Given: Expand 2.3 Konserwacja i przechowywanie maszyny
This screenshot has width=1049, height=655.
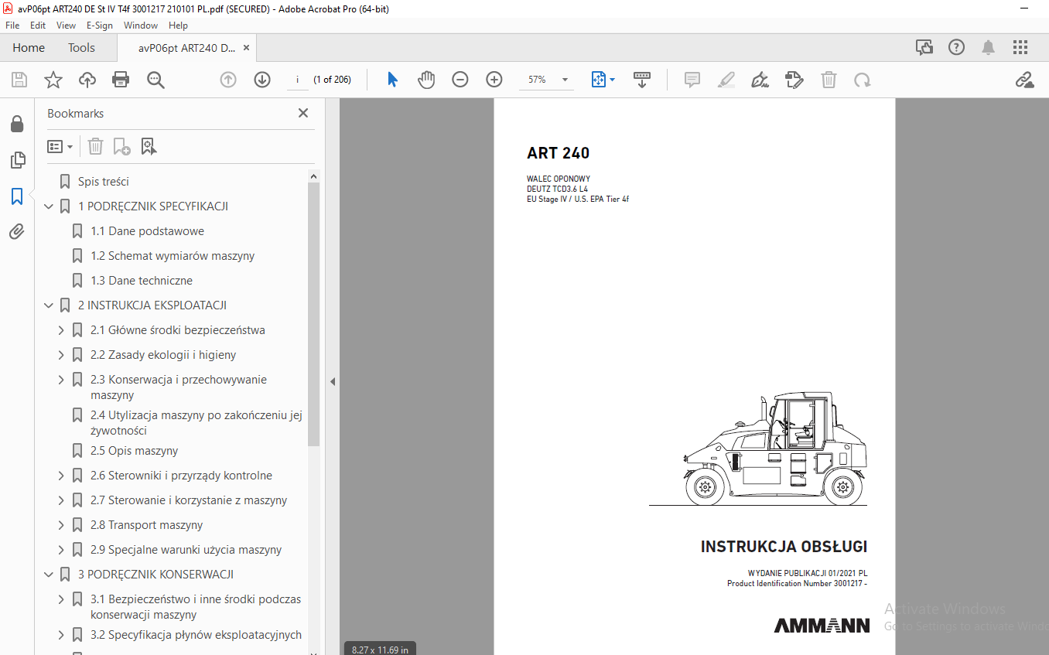Looking at the screenshot, I should pyautogui.click(x=62, y=380).
